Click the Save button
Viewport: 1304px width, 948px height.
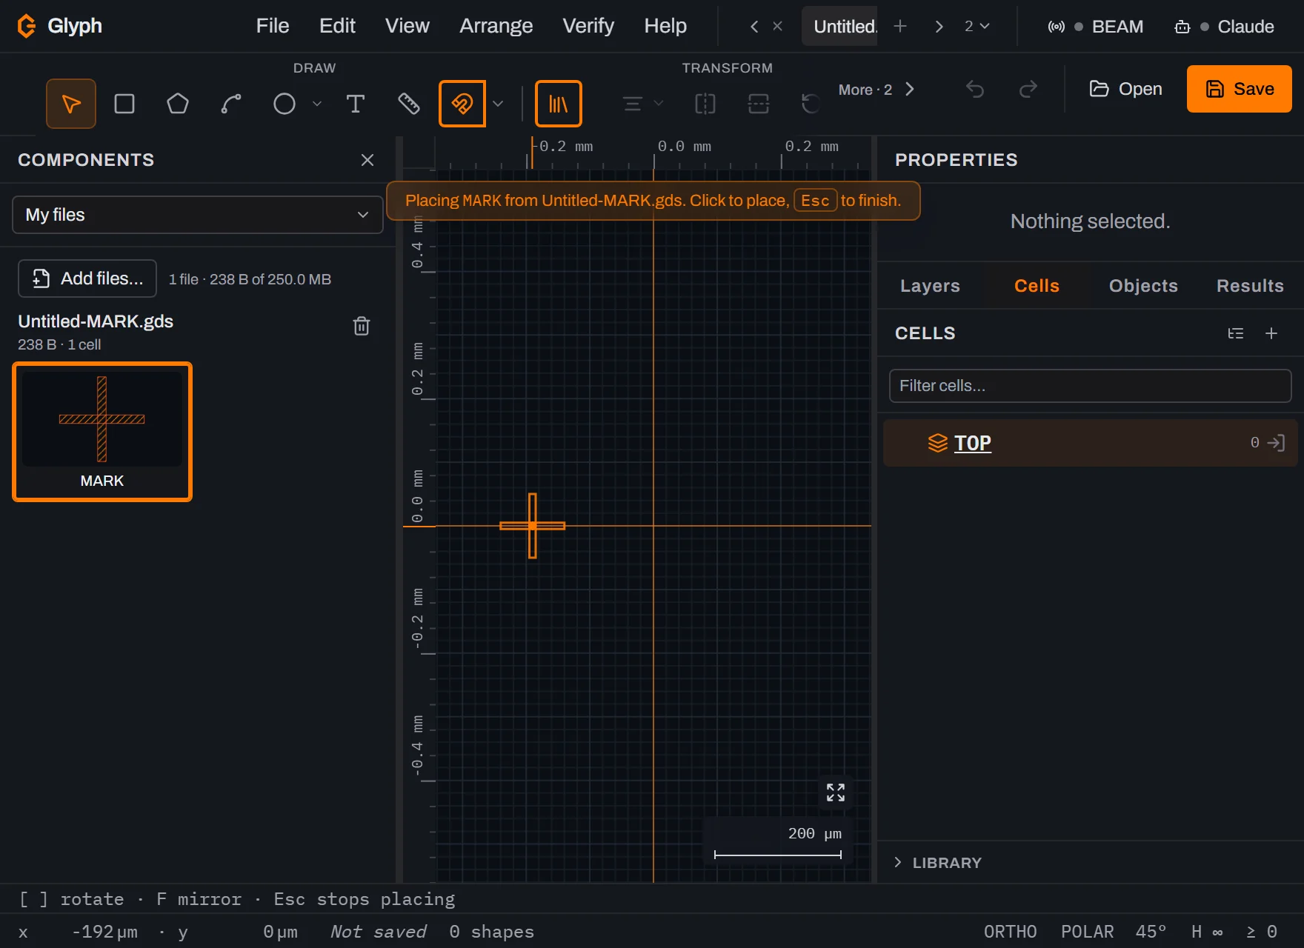pos(1239,89)
